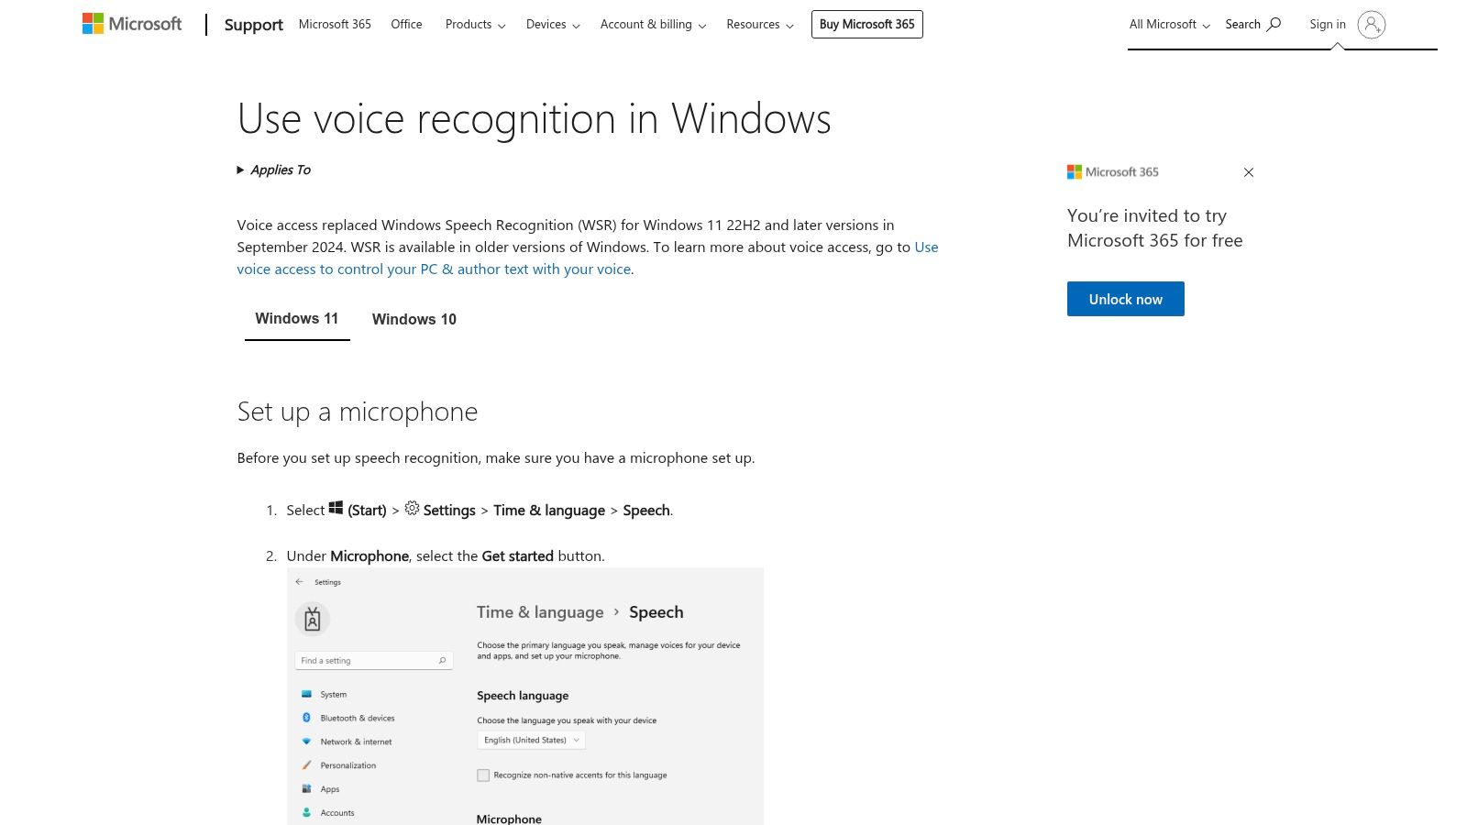Click the Microsoft logo
The height and width of the screenshot is (825, 1467).
132,24
